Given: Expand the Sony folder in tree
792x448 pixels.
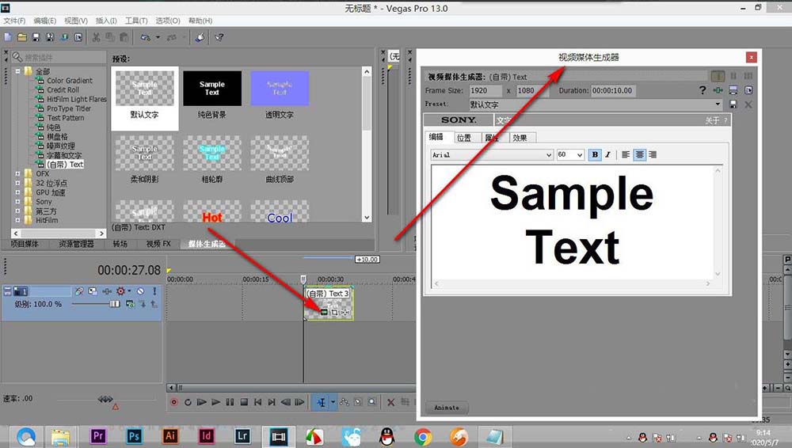Looking at the screenshot, I should pyautogui.click(x=17, y=202).
